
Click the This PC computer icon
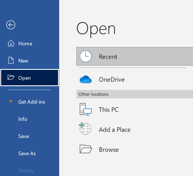point(86,110)
